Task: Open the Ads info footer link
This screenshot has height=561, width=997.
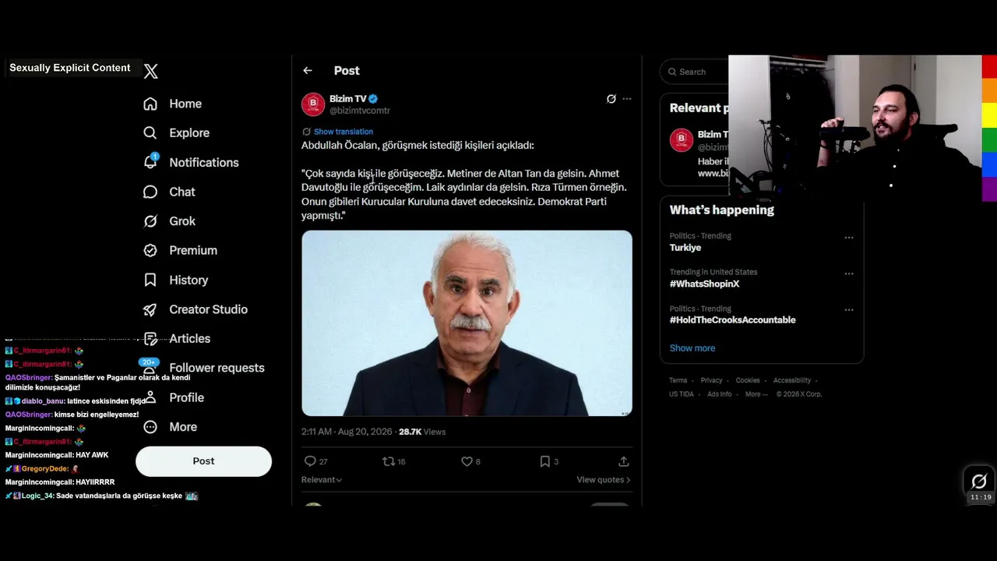Action: pyautogui.click(x=720, y=394)
